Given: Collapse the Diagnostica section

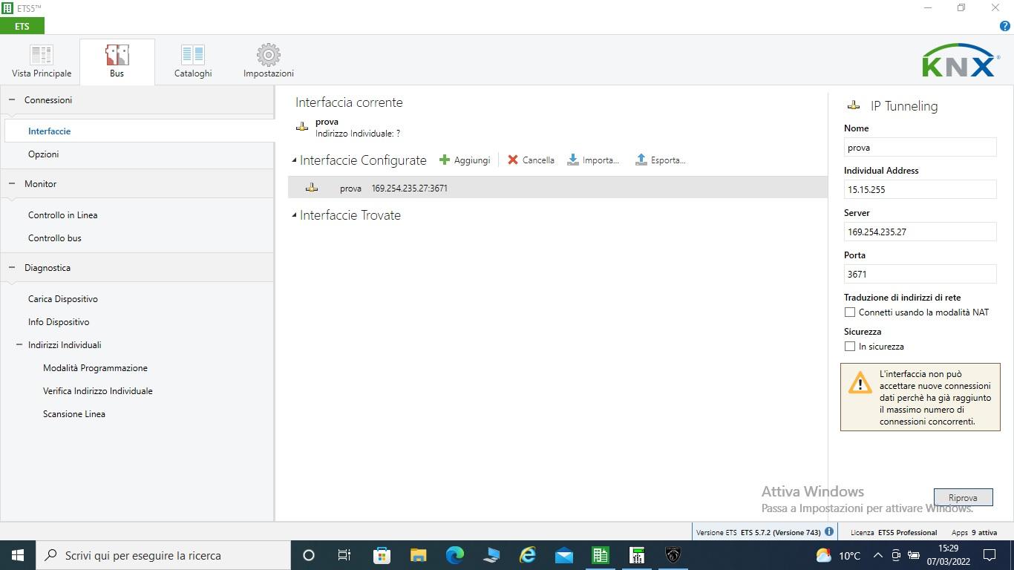Looking at the screenshot, I should pyautogui.click(x=12, y=267).
